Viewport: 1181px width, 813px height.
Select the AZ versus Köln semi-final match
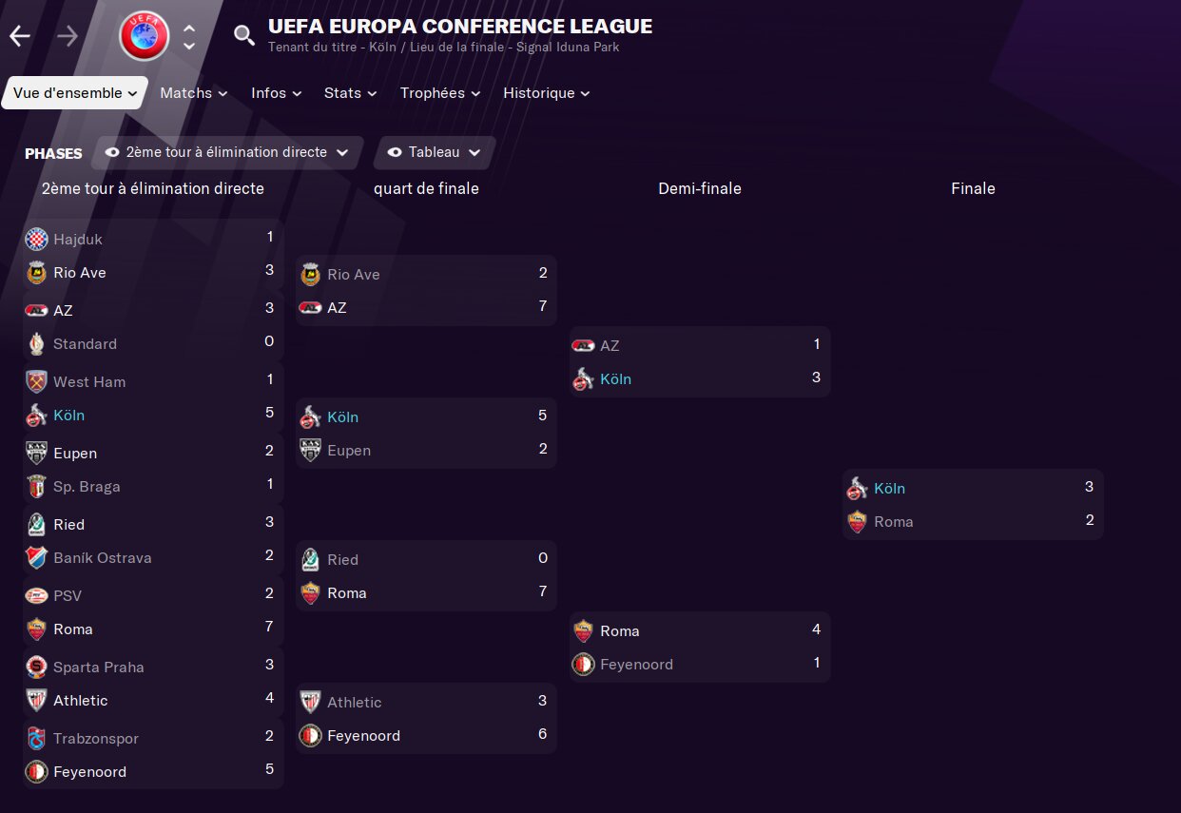pos(700,362)
